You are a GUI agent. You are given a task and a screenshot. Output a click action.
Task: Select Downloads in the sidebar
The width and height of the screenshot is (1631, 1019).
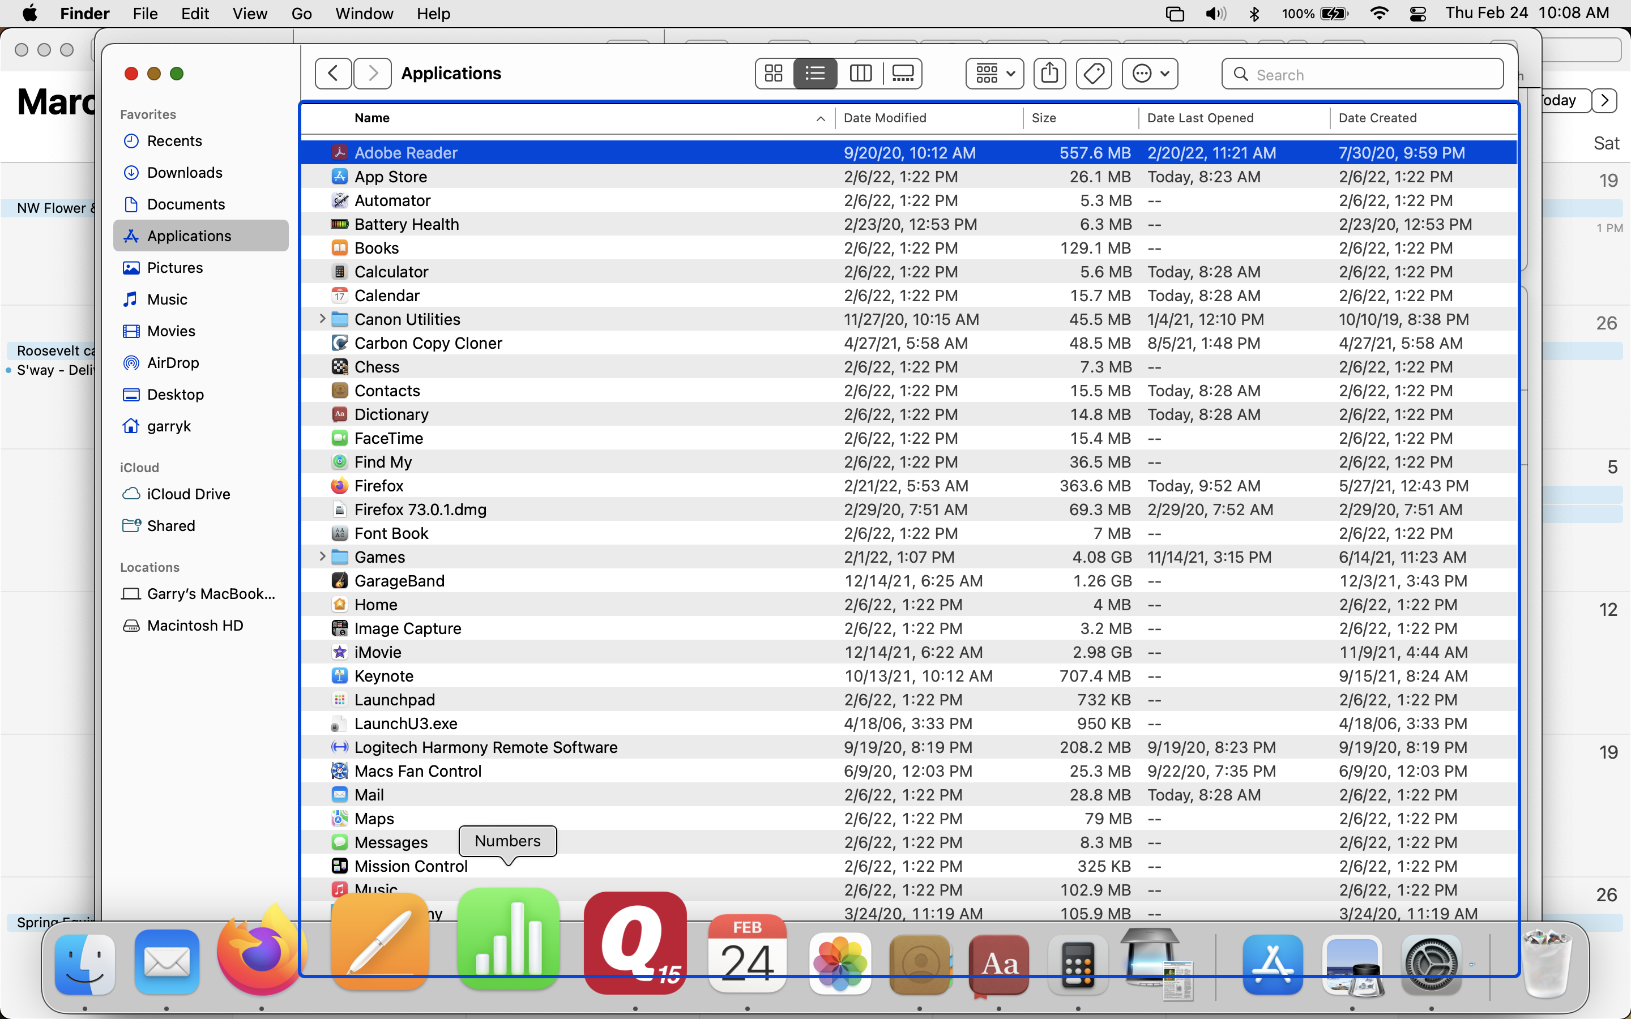point(185,173)
